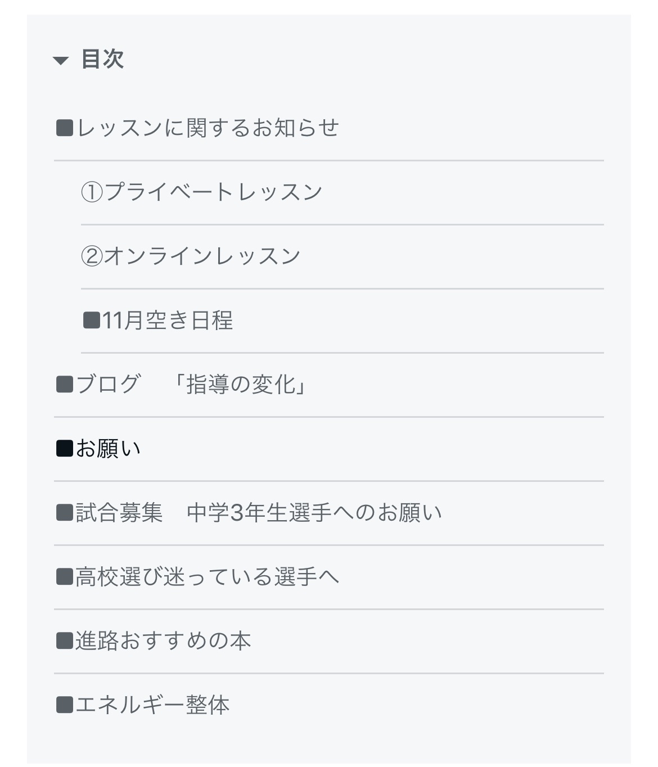Image resolution: width=658 pixels, height=767 pixels.
Task: Jump to 進路おすすめの本 section
Action: pos(154,641)
